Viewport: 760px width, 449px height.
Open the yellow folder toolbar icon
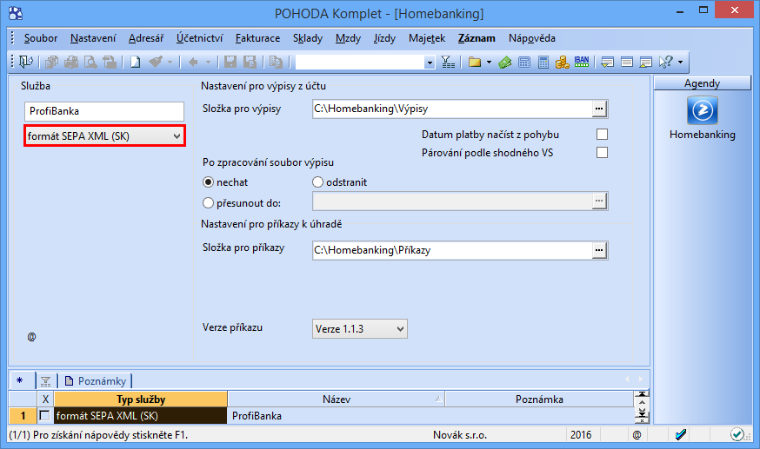(475, 62)
